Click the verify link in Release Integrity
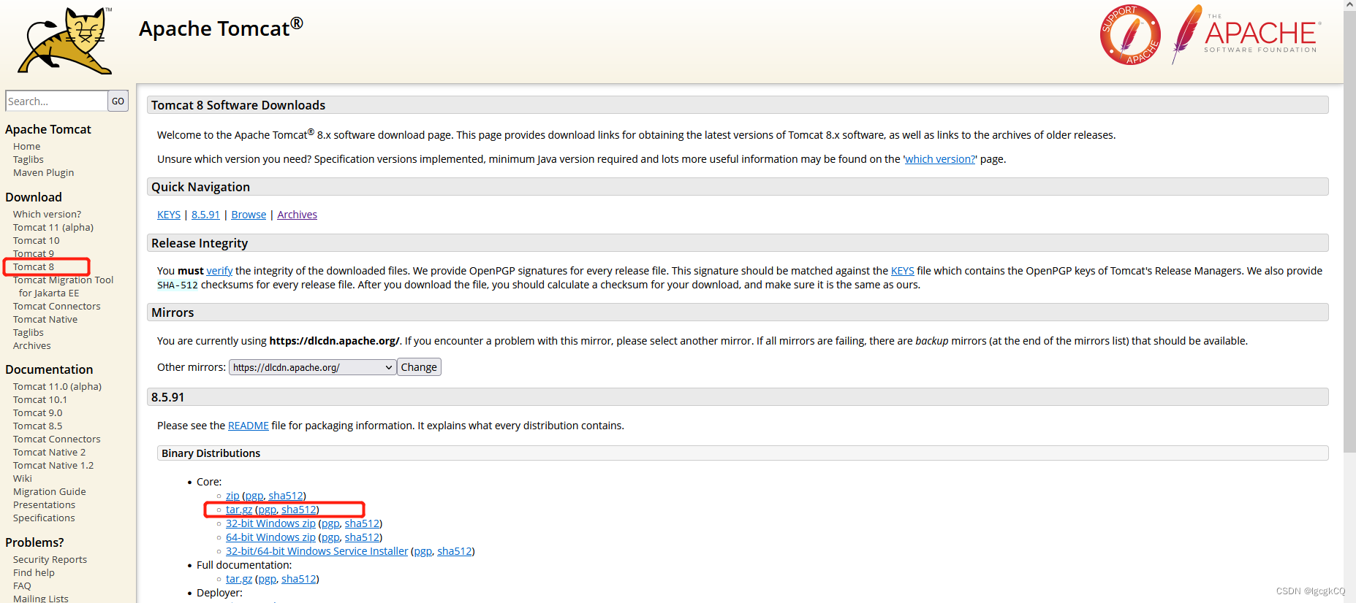 [219, 271]
